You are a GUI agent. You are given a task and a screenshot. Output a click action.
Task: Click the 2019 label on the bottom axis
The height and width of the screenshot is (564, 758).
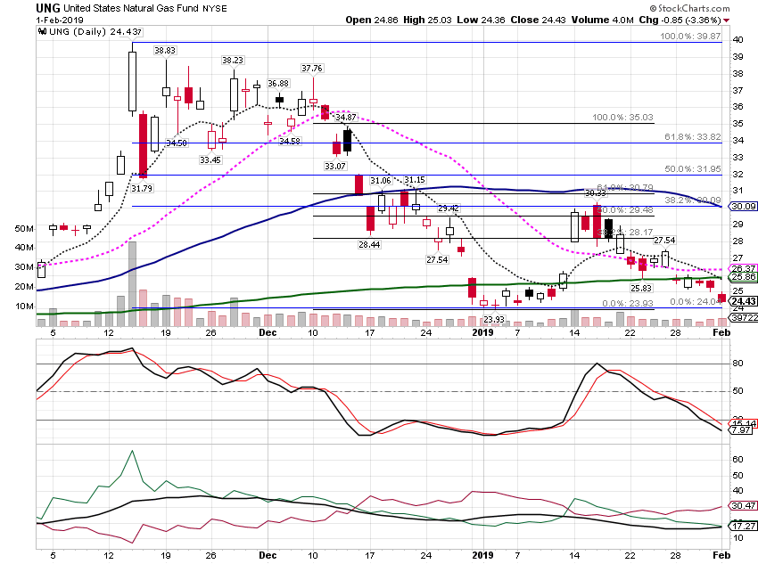(482, 555)
